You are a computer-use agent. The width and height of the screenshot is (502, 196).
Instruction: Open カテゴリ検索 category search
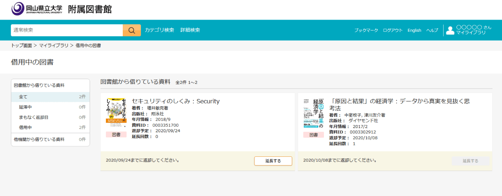pyautogui.click(x=159, y=30)
